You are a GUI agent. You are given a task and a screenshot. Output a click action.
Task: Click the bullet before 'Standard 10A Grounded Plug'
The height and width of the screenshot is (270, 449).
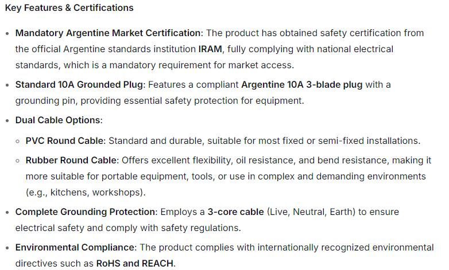coord(7,85)
